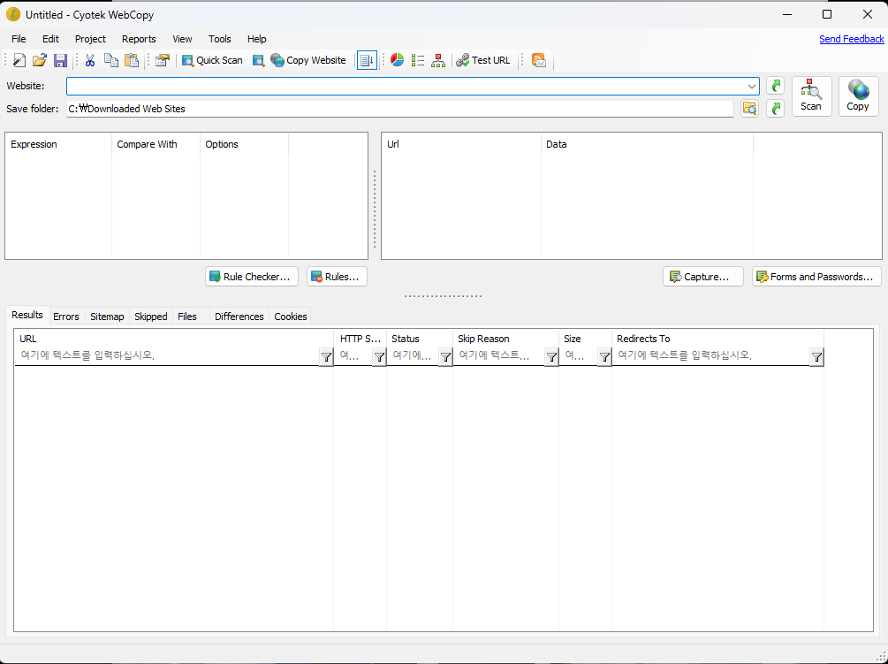Click the large Scan button
The height and width of the screenshot is (664, 888).
point(811,96)
